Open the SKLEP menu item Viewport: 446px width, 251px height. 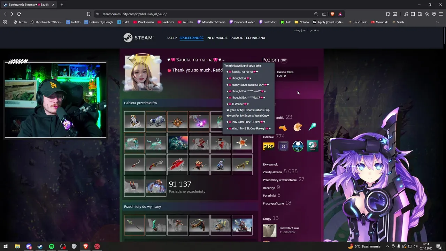(x=171, y=38)
